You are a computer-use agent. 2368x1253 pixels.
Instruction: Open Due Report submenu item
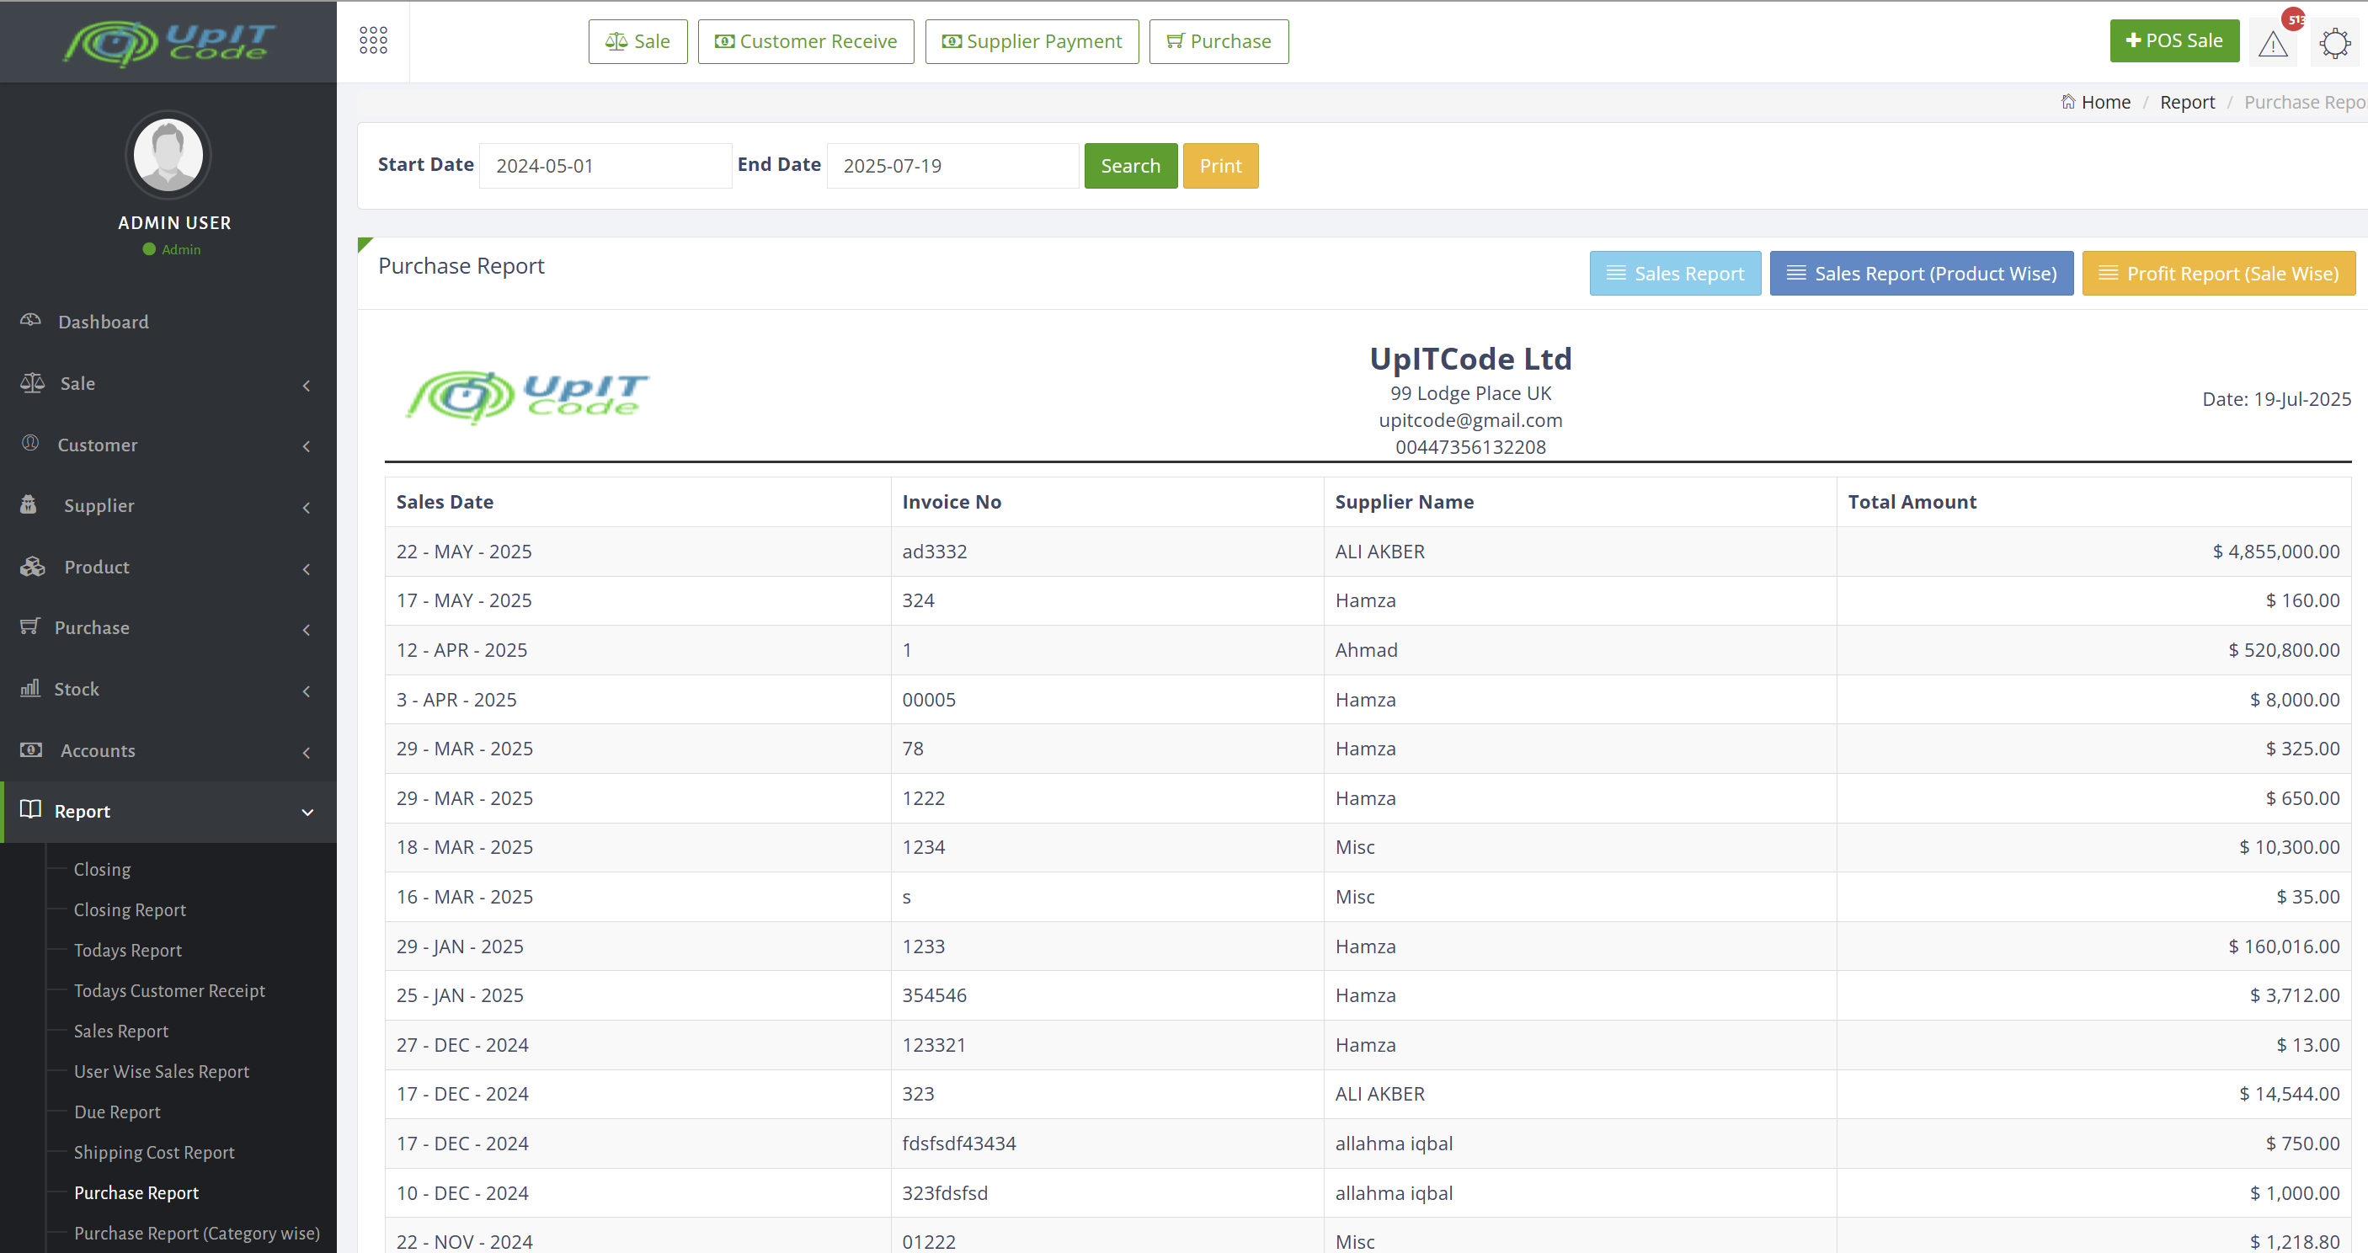coord(117,1112)
